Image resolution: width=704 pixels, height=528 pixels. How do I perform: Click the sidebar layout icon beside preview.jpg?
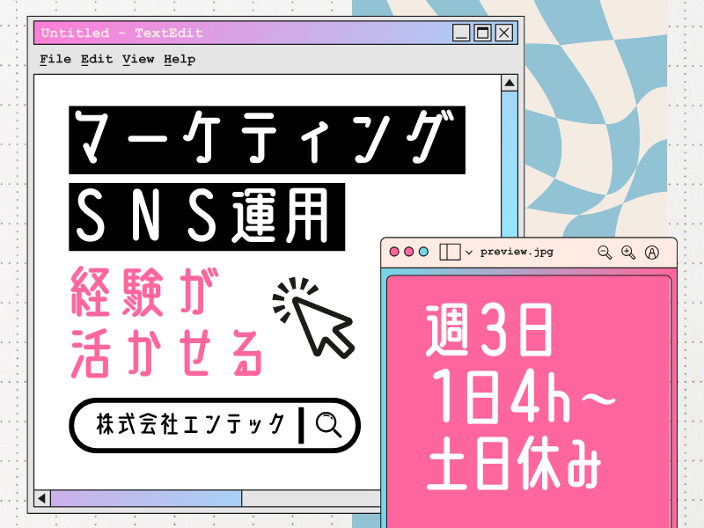pyautogui.click(x=450, y=252)
